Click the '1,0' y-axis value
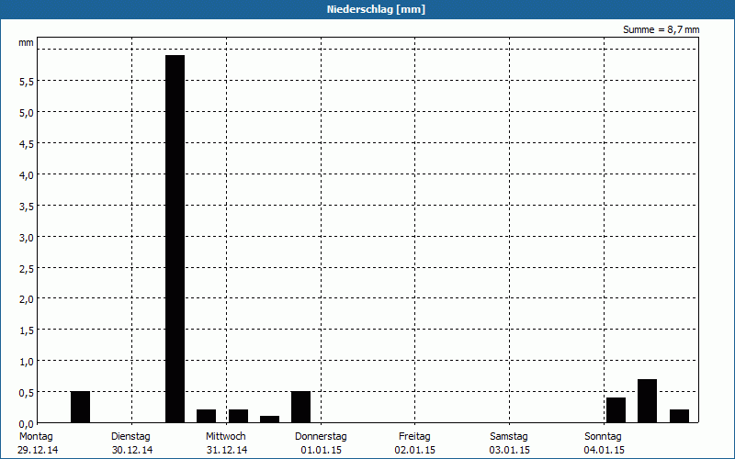Screen dimensions: 735x459 click(26, 361)
